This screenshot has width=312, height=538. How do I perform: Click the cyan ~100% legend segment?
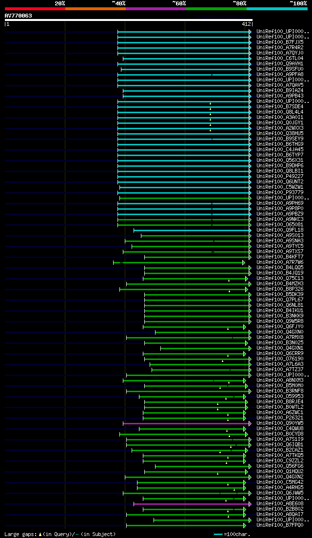277,8
